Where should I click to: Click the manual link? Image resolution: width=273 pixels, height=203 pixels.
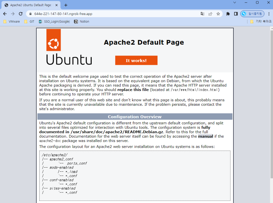pyautogui.click(x=206, y=136)
